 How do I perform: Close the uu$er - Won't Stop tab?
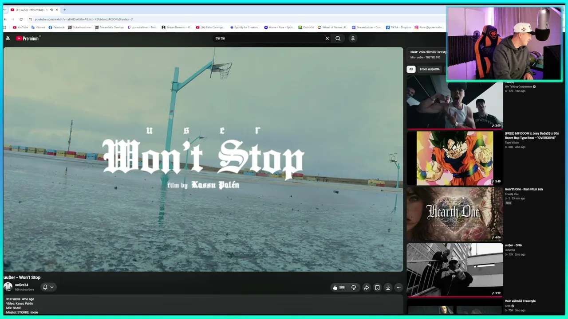57,10
